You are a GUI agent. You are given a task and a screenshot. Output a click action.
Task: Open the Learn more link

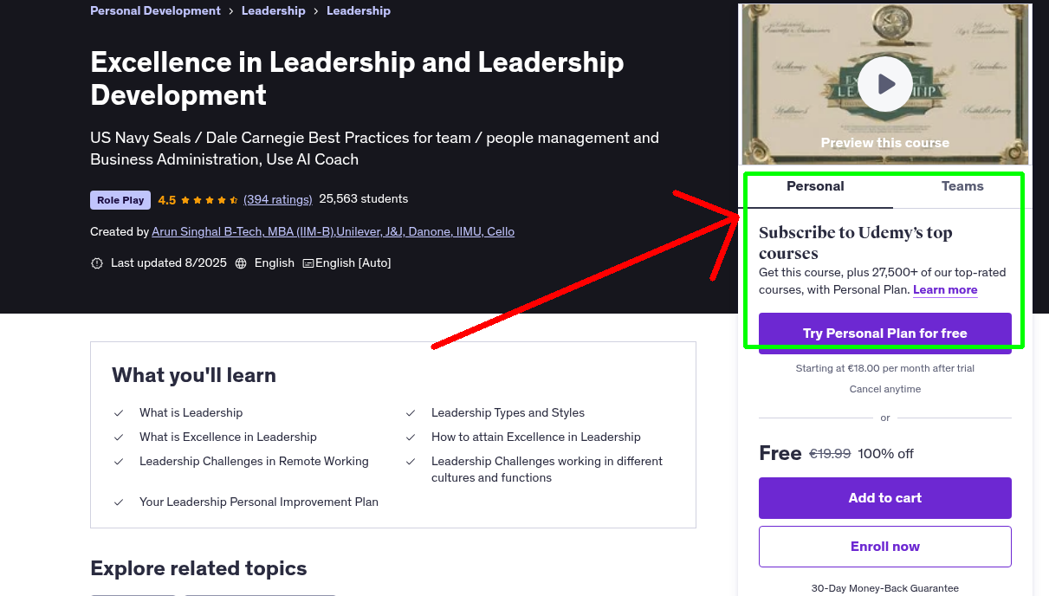pyautogui.click(x=944, y=289)
